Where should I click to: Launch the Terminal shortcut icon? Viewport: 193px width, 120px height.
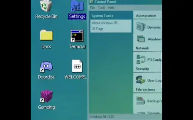[77, 36]
